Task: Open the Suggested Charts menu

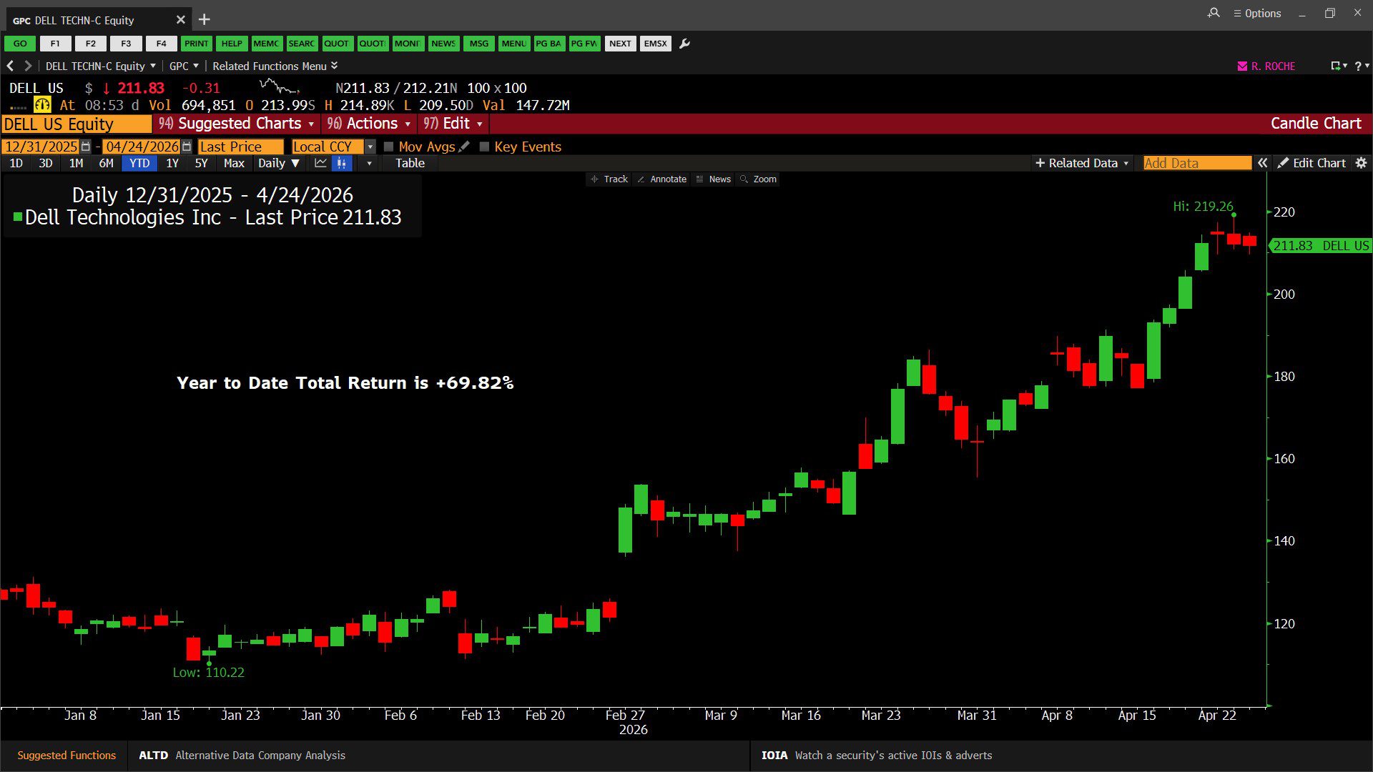Action: (237, 124)
